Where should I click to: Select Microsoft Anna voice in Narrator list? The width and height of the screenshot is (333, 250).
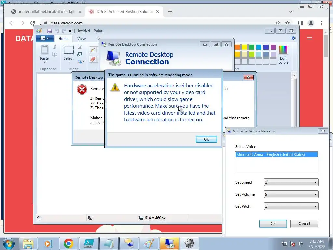pyautogui.click(x=276, y=155)
